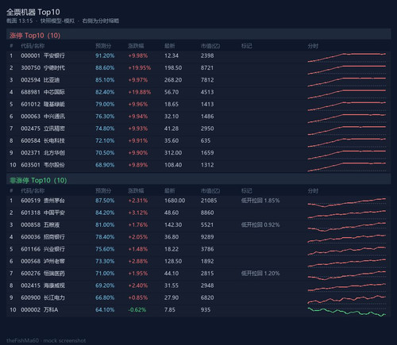Screen dimensions: 397x345
Task: Select stock 002415 海康威视
Action: [x=43, y=286]
